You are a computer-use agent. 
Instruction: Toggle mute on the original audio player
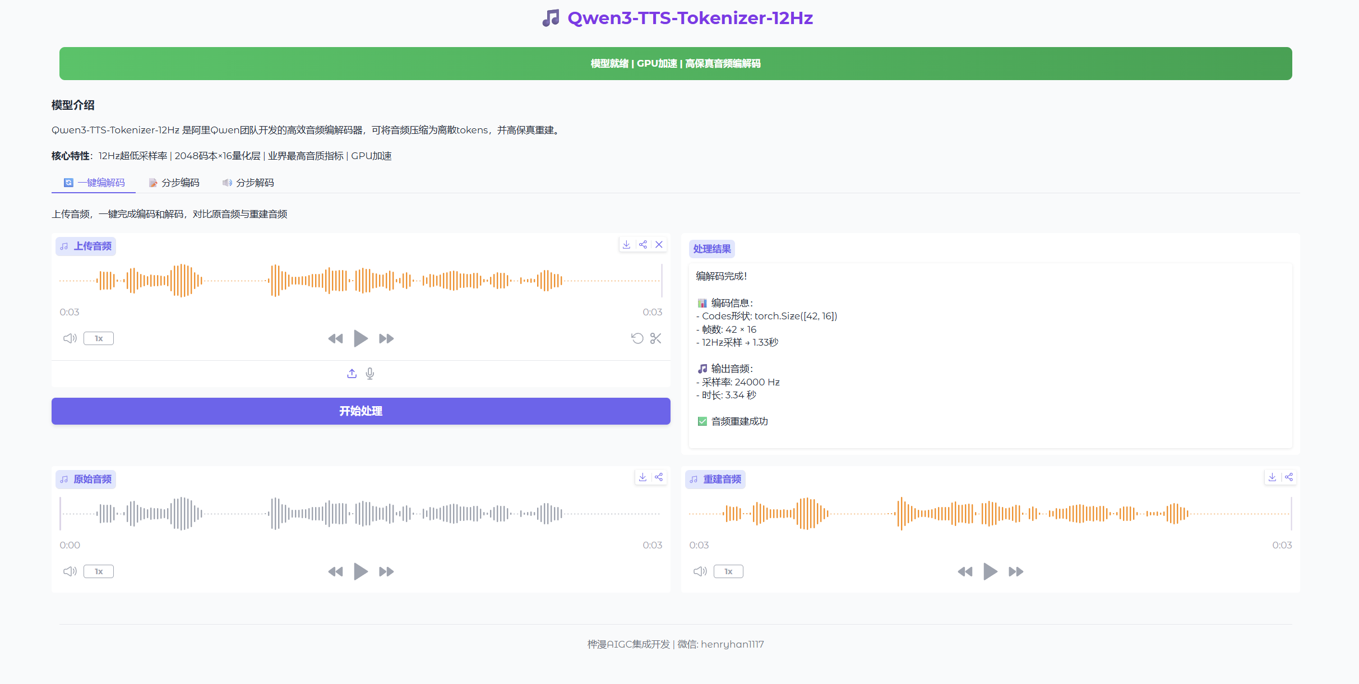tap(70, 571)
